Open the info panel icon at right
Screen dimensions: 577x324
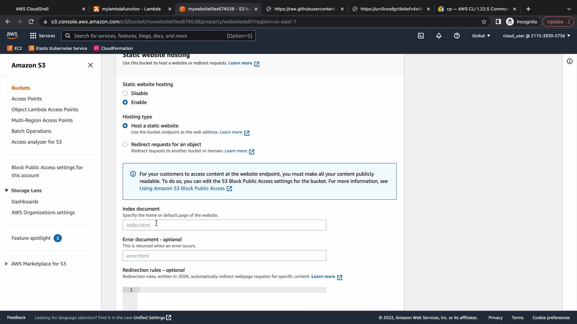tap(569, 61)
